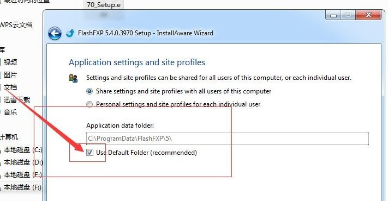This screenshot has height=201, width=388.
Task: Expand the 计算机 section in sidebar
Action: click(x=9, y=137)
